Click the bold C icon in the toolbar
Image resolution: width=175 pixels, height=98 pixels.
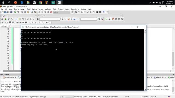tap(50, 22)
